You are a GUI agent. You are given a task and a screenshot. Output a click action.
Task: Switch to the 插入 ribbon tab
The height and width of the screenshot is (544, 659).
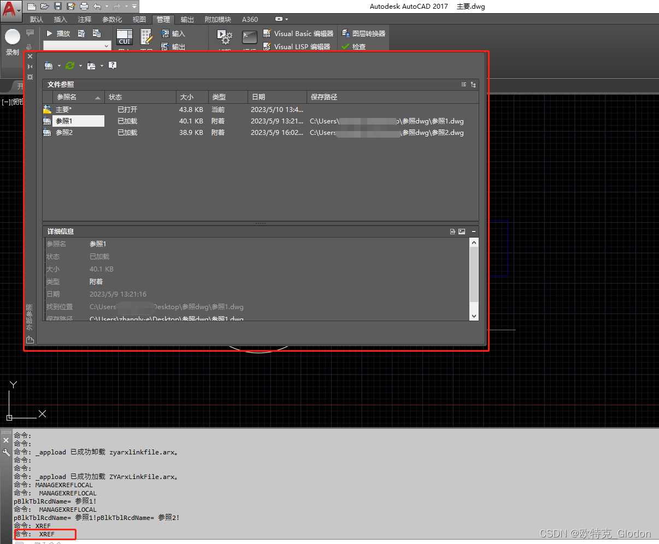coord(61,19)
